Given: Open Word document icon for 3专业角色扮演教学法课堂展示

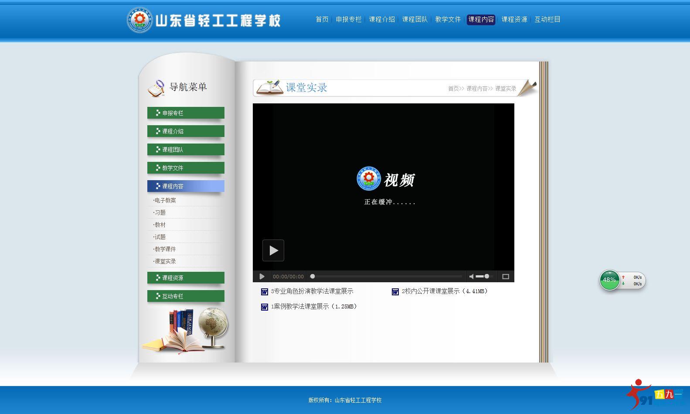Looking at the screenshot, I should coord(264,292).
